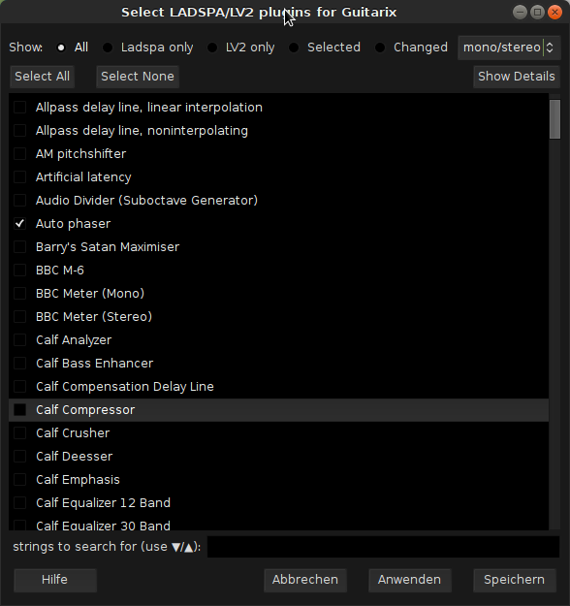Click Show Details button
The width and height of the screenshot is (570, 606).
tap(517, 77)
